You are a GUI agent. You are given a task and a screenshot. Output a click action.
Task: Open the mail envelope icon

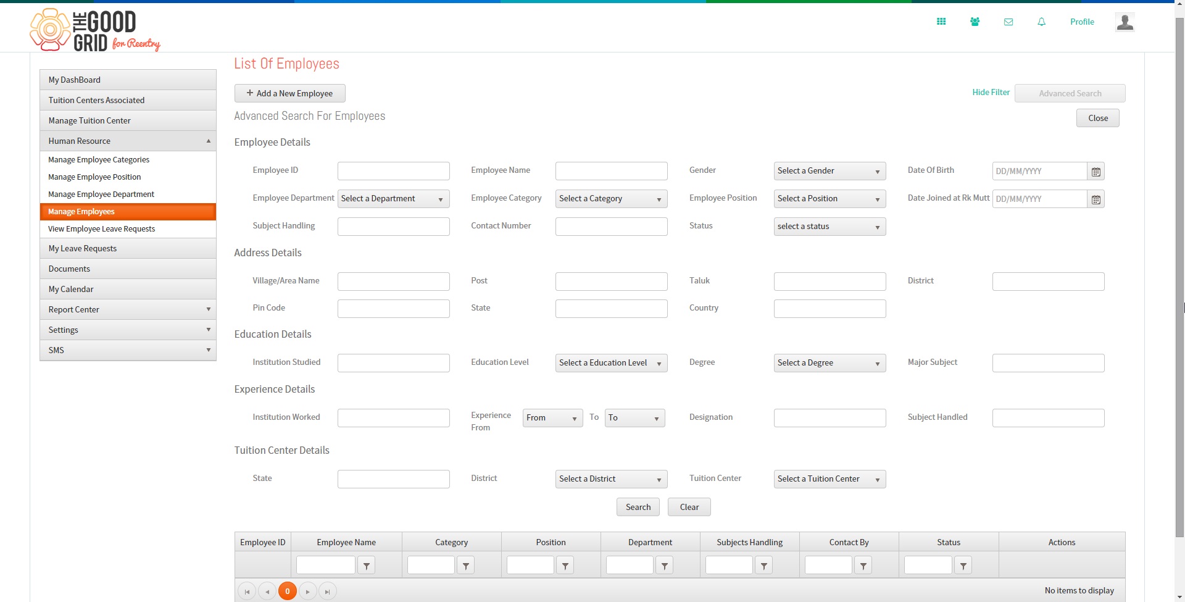click(x=1008, y=22)
